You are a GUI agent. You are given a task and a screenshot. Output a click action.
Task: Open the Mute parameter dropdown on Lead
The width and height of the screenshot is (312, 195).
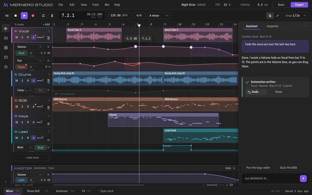click(24, 147)
